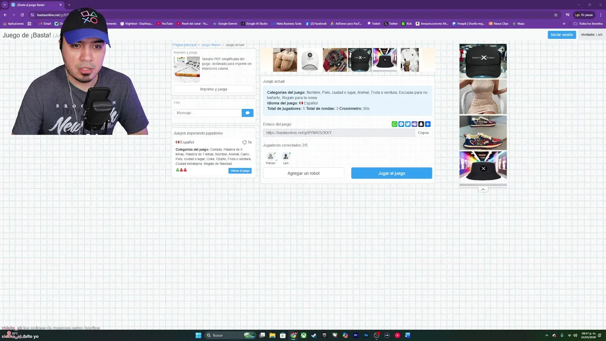
Task: Open Twitch bookmark
Action: click(x=374, y=24)
